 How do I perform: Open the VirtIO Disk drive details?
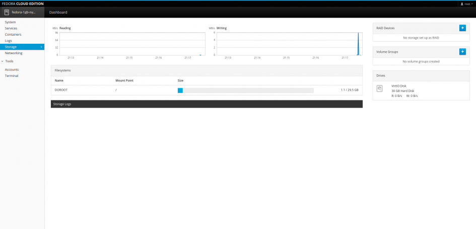pos(399,86)
